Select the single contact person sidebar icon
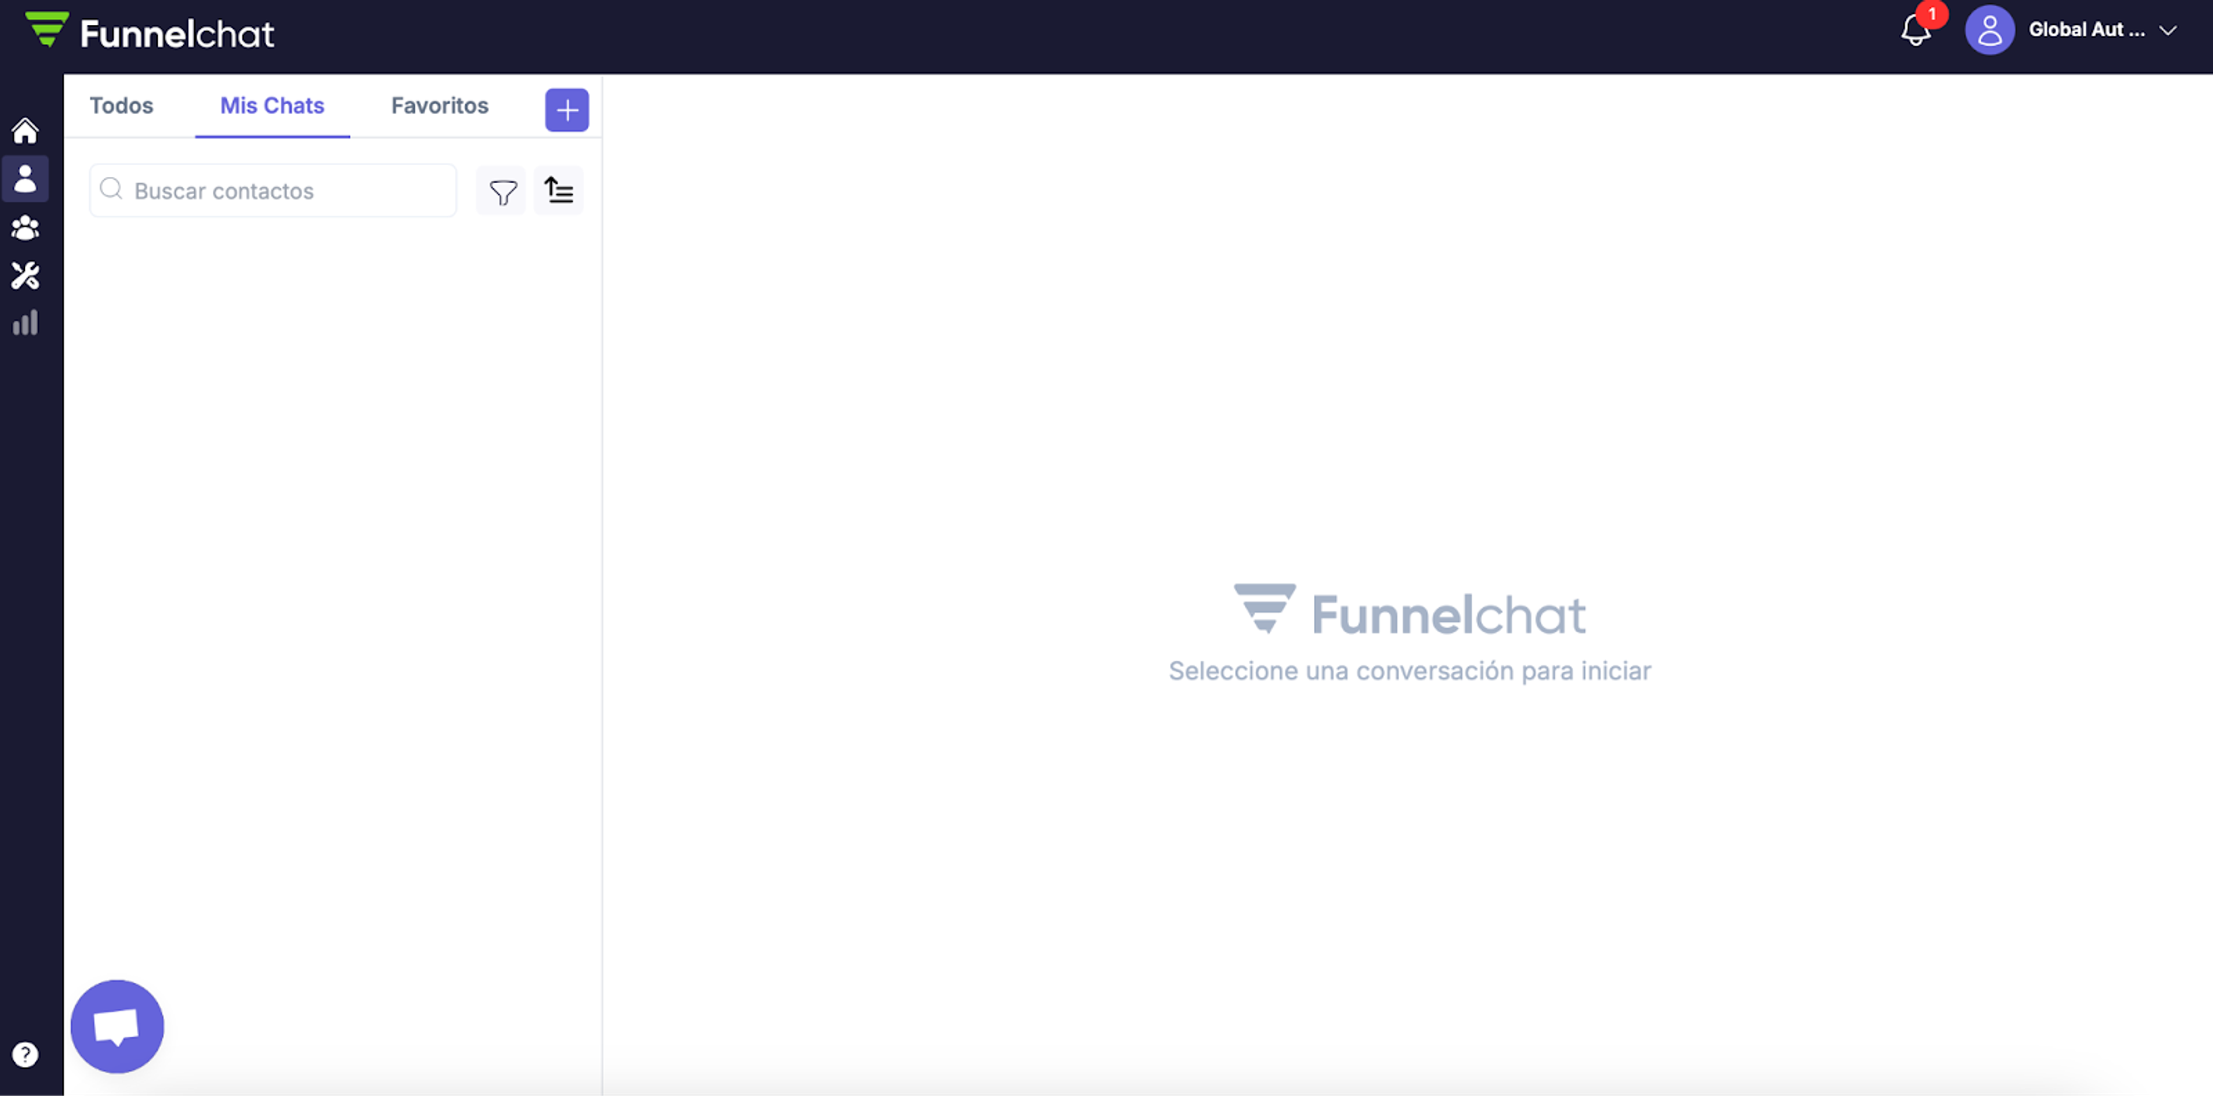The height and width of the screenshot is (1096, 2213). 25,179
